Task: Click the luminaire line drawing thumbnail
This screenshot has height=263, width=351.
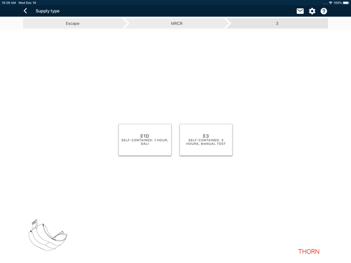Action: (48, 235)
